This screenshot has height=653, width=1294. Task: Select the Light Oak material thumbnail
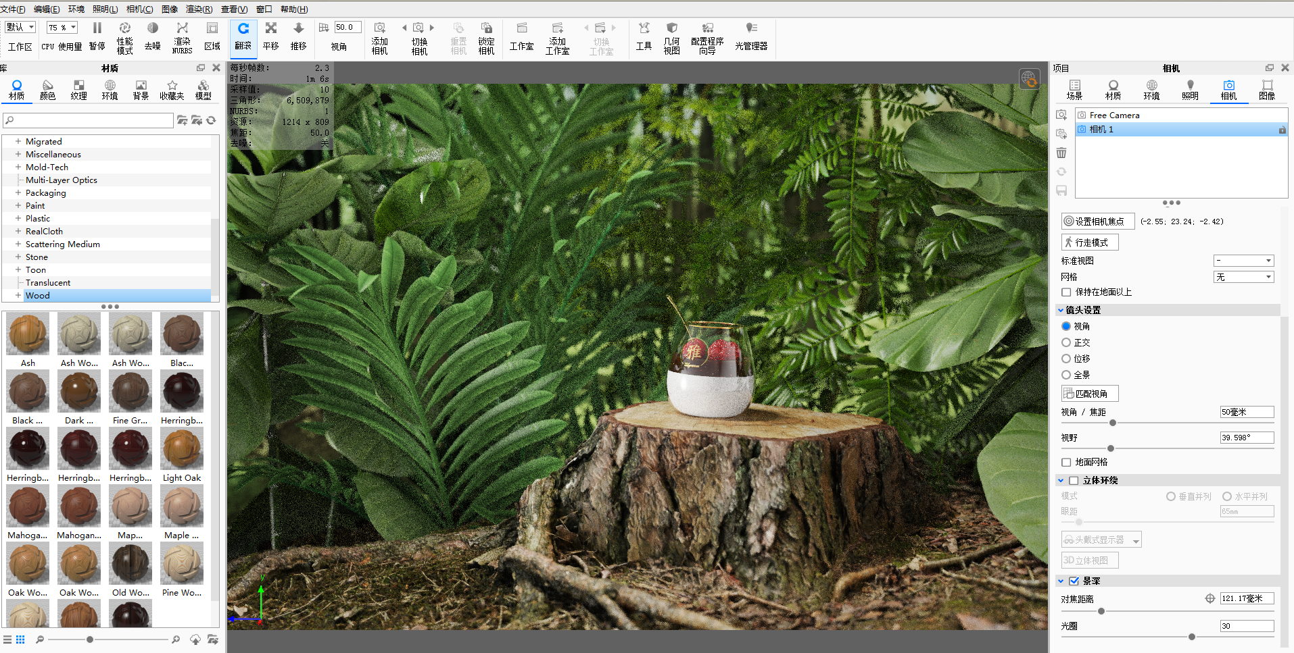point(182,454)
